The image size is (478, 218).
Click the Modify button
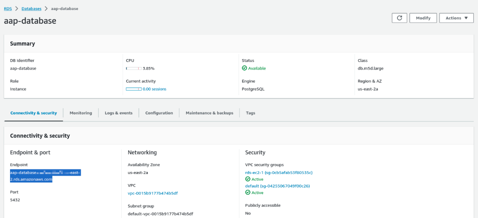[423, 18]
